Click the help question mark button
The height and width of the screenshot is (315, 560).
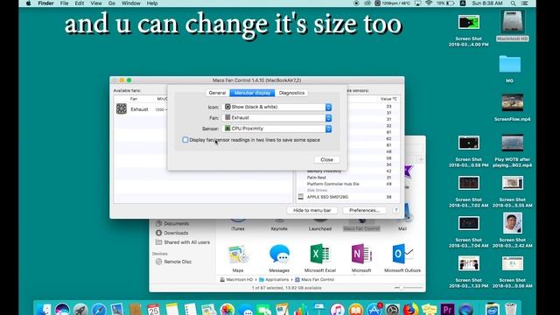pos(395,210)
